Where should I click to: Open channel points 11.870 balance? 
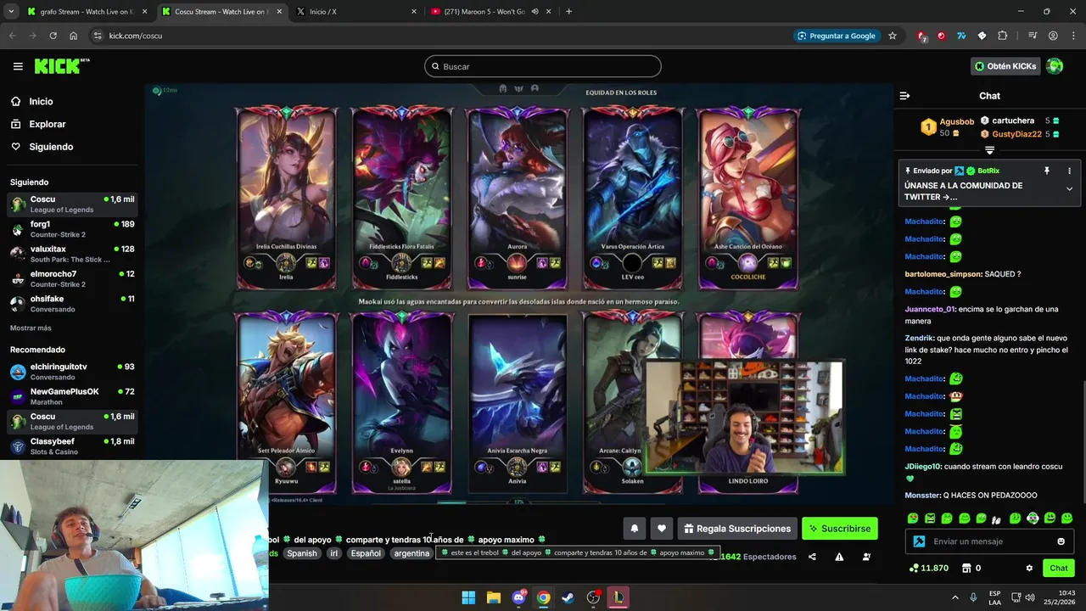click(x=928, y=568)
